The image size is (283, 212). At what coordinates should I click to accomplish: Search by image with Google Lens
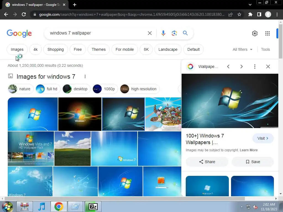pyautogui.click(x=174, y=33)
